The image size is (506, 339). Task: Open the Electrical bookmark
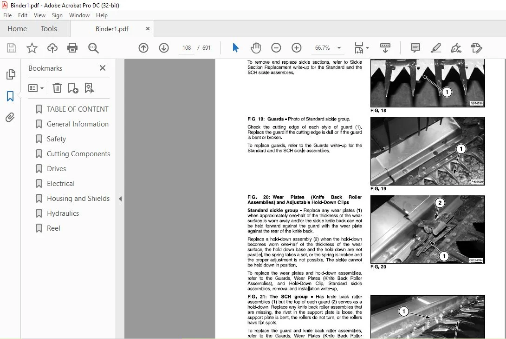pyautogui.click(x=61, y=184)
